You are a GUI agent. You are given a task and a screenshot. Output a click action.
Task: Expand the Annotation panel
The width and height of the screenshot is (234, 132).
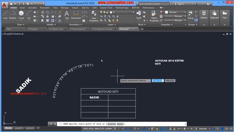point(75,25)
